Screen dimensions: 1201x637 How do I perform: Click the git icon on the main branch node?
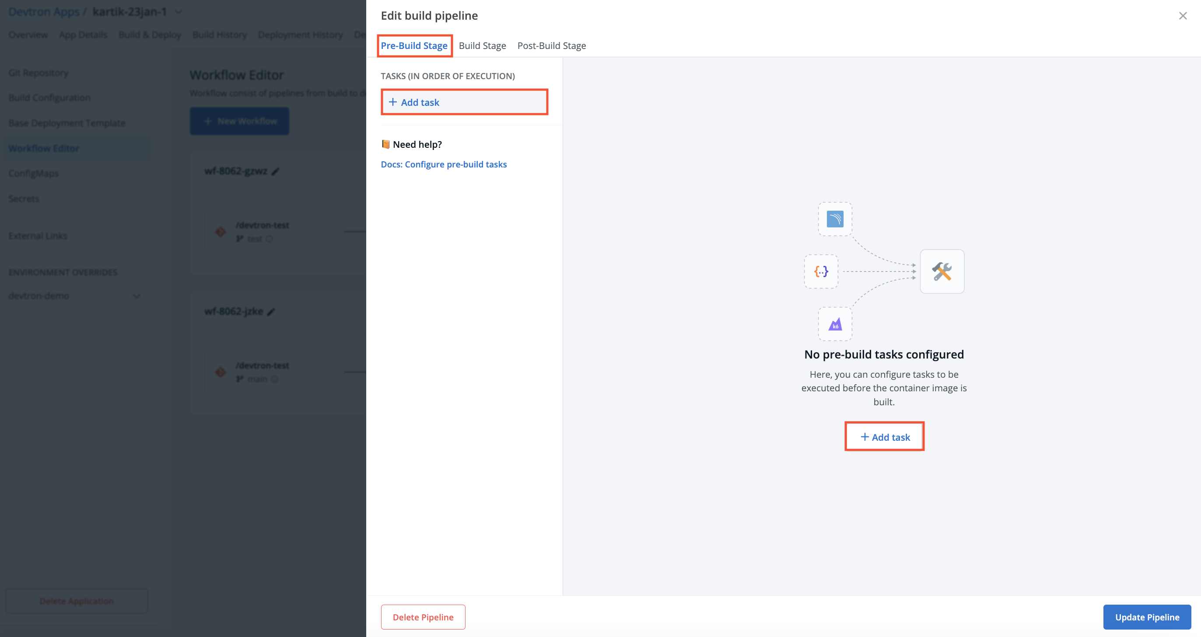point(221,372)
